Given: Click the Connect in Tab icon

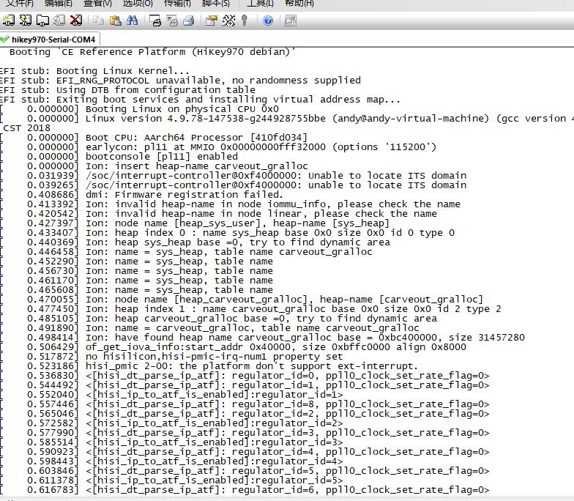Looking at the screenshot, I should coord(42,21).
